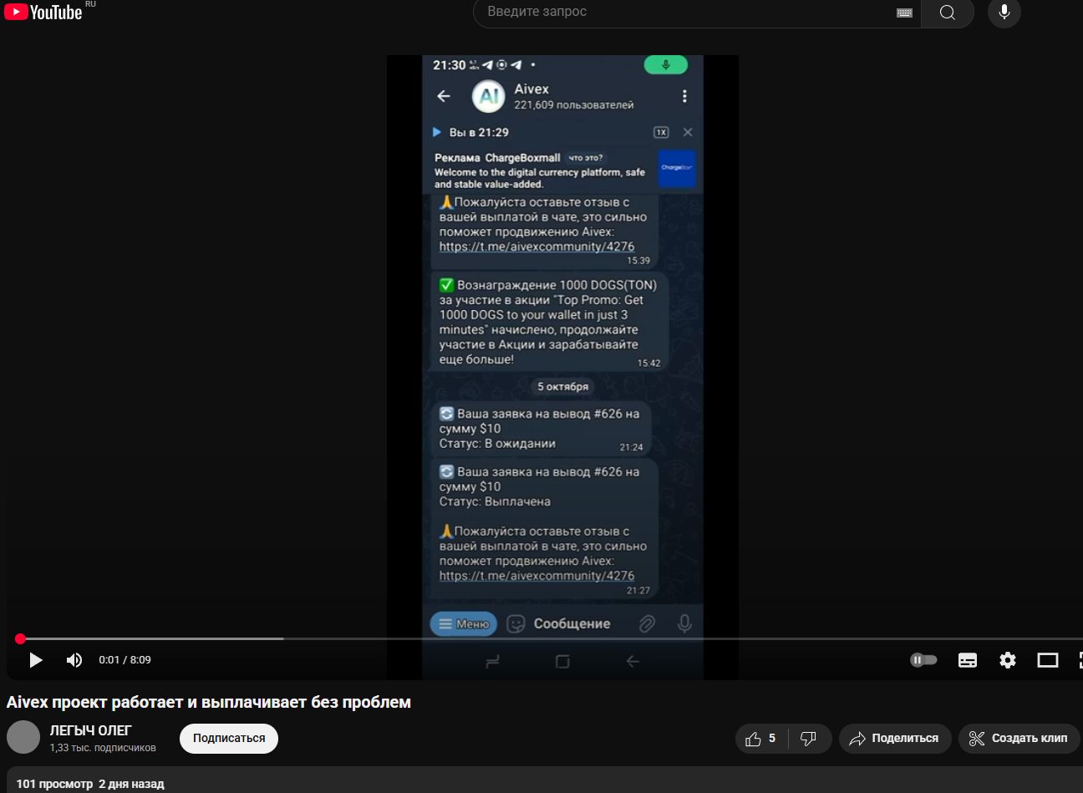The width and height of the screenshot is (1083, 793).
Task: Mute the video volume
Action: tap(74, 660)
